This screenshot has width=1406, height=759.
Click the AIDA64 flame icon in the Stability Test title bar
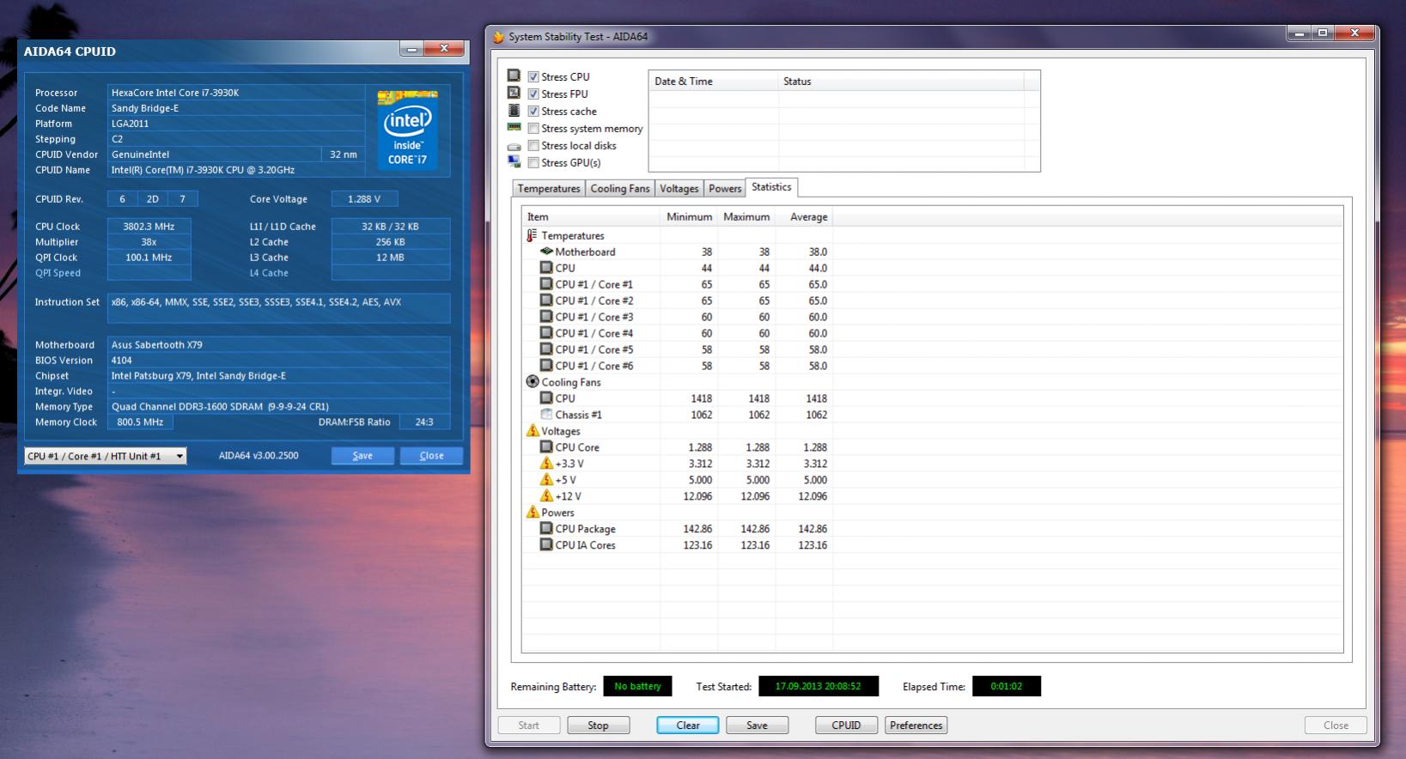pos(498,37)
